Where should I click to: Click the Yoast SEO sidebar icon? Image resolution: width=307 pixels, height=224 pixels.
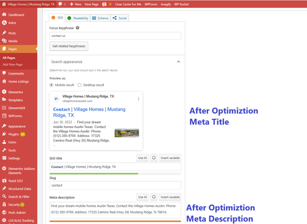click(x=4, y=181)
